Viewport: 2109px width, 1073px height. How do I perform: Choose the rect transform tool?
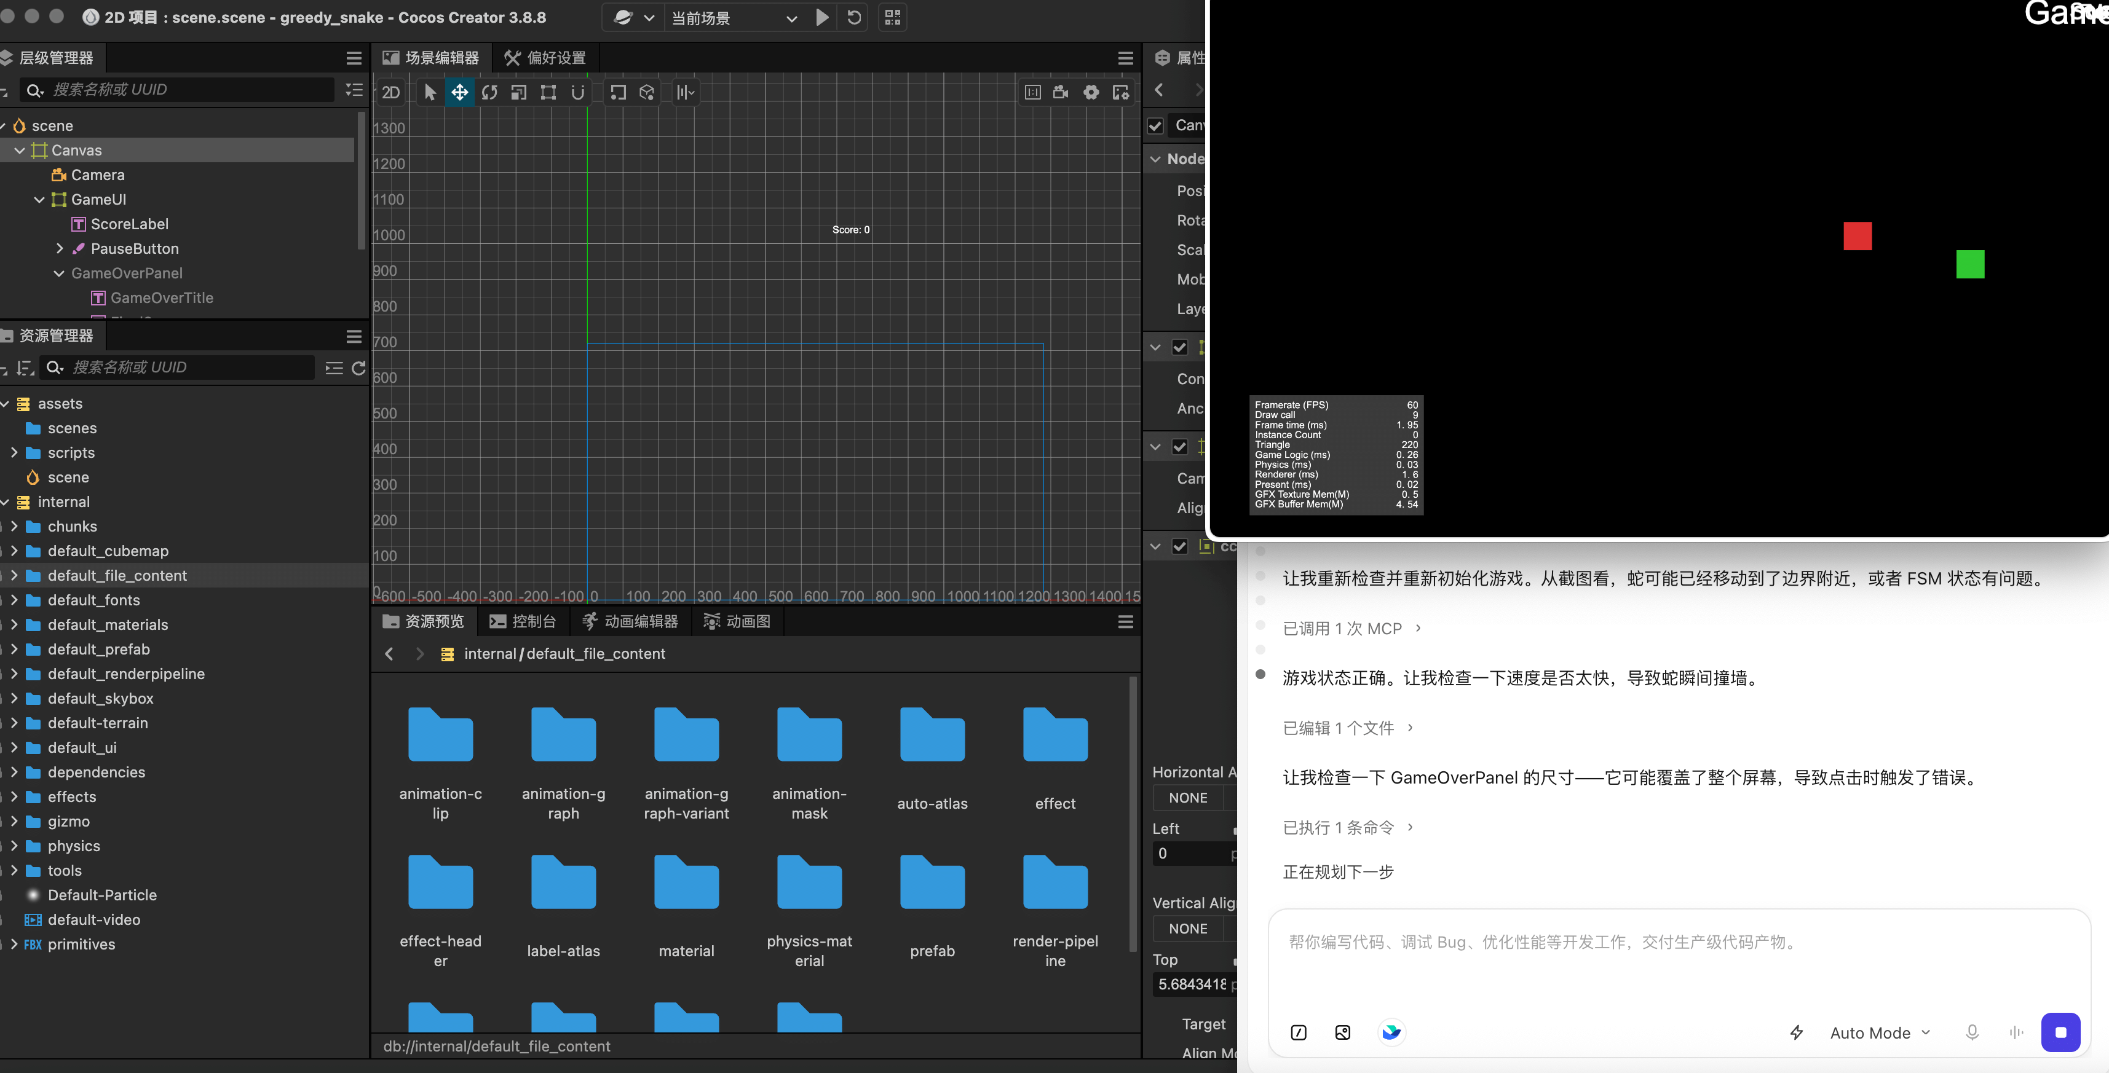(548, 92)
